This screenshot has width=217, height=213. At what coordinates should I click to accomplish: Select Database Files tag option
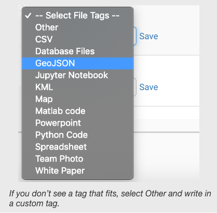[x=77, y=51]
